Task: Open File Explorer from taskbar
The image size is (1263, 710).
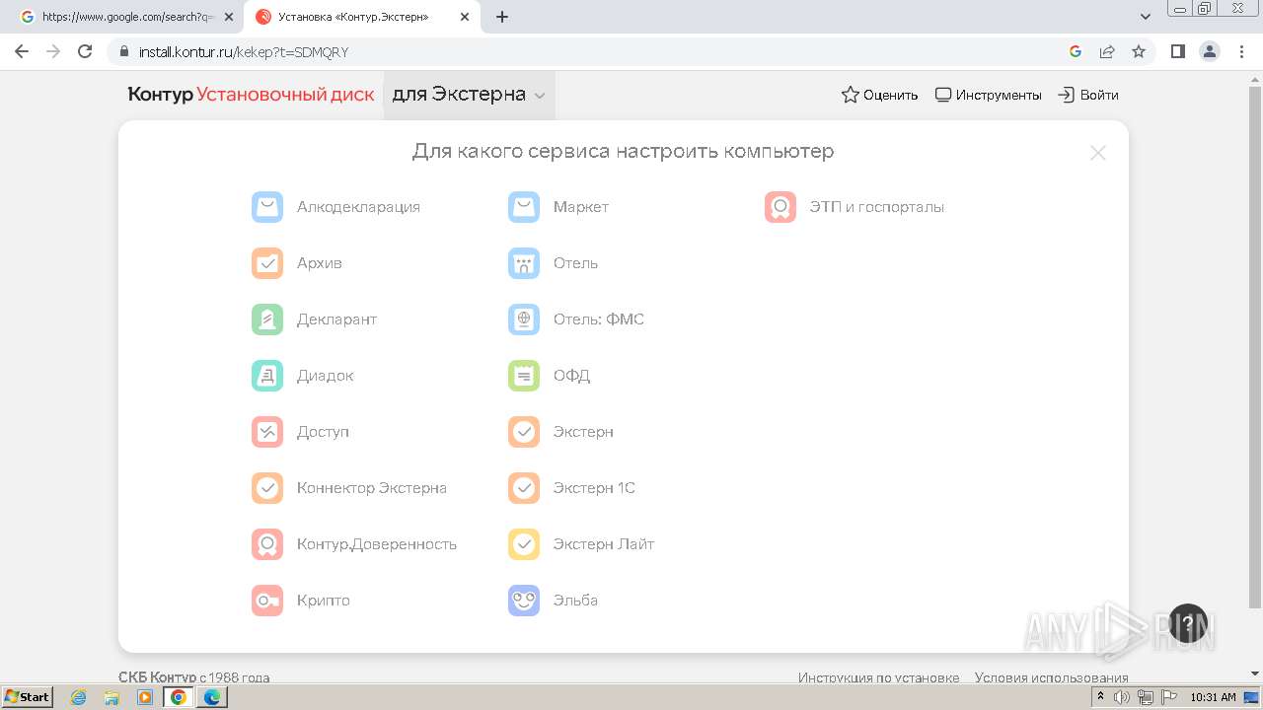Action: click(x=111, y=697)
